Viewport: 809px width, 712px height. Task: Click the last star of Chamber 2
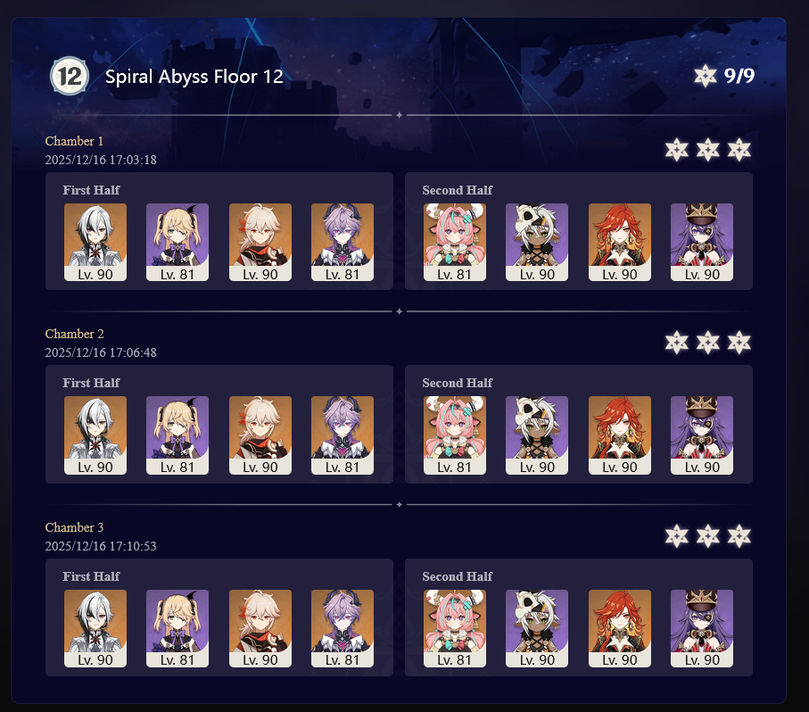(739, 343)
